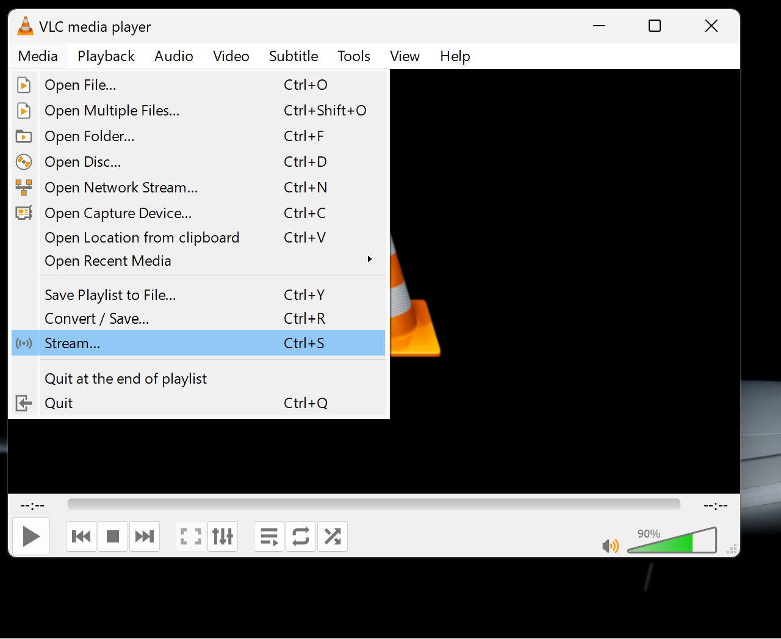Screen dimensions: 781x639
Task: Show the playlist view
Action: point(269,536)
